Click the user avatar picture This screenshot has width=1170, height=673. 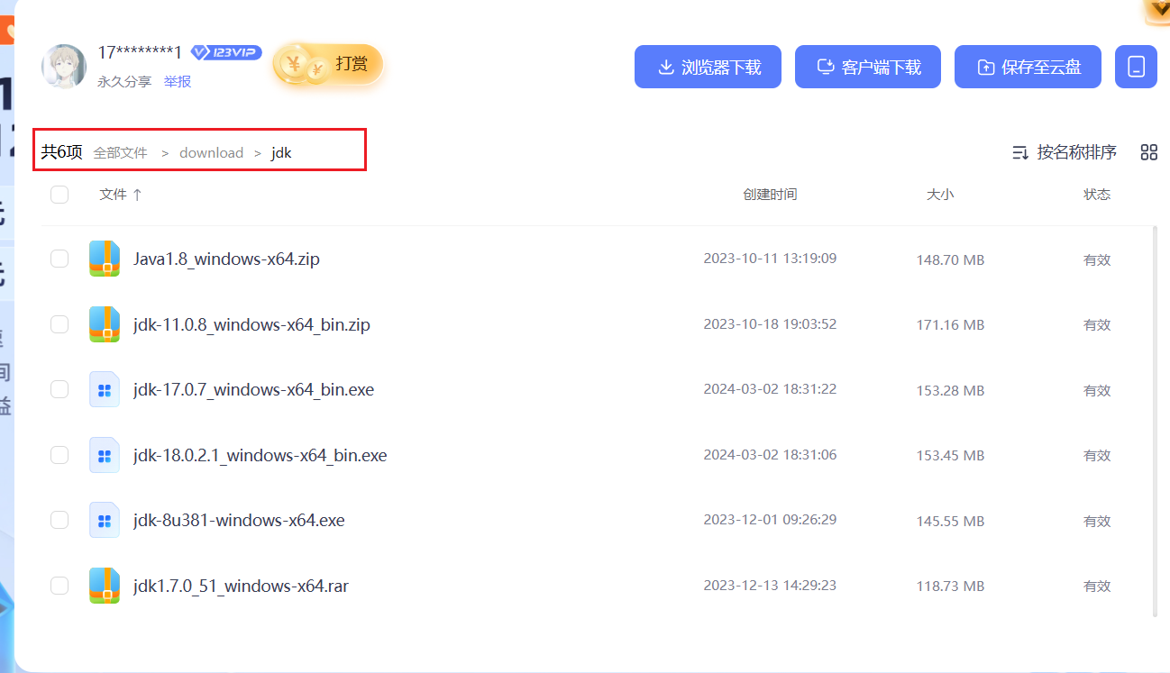coord(64,67)
